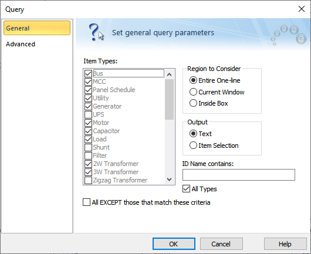The width and height of the screenshot is (311, 254).
Task: Uncheck the Bus item type
Action: [x=88, y=73]
